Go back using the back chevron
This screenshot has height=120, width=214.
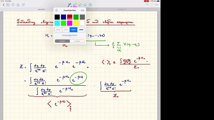coord(4,5)
